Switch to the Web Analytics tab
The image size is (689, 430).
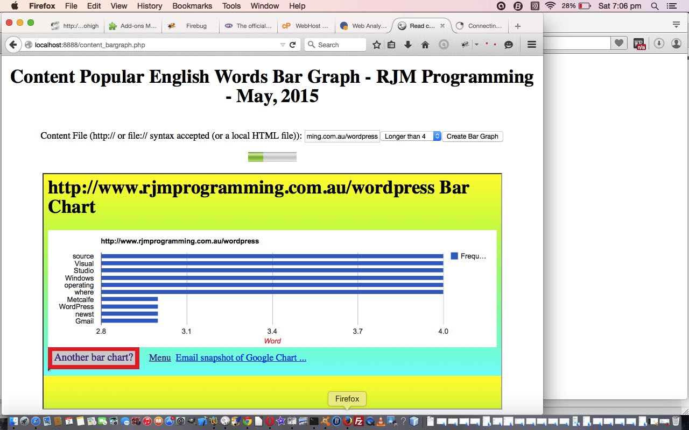pos(364,26)
